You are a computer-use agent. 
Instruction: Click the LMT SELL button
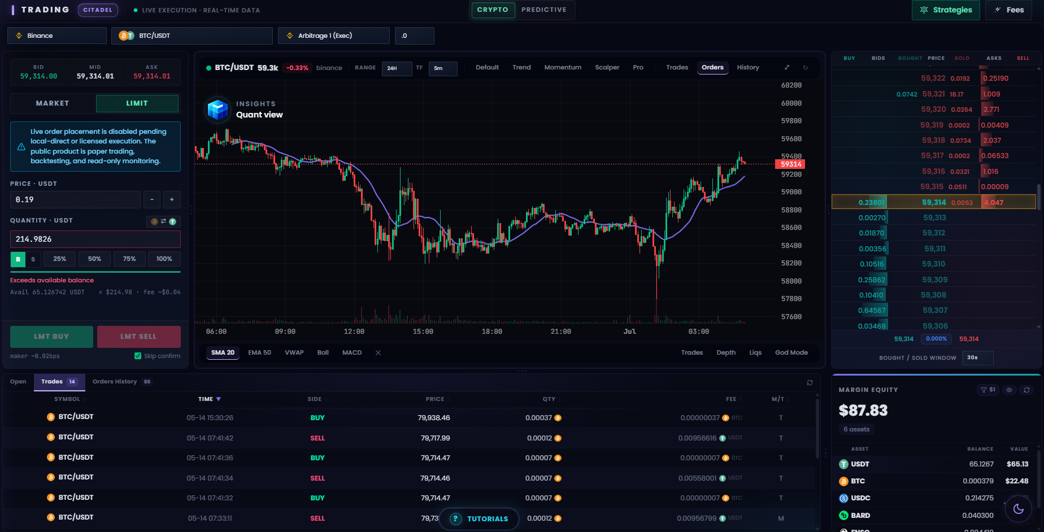pyautogui.click(x=138, y=337)
